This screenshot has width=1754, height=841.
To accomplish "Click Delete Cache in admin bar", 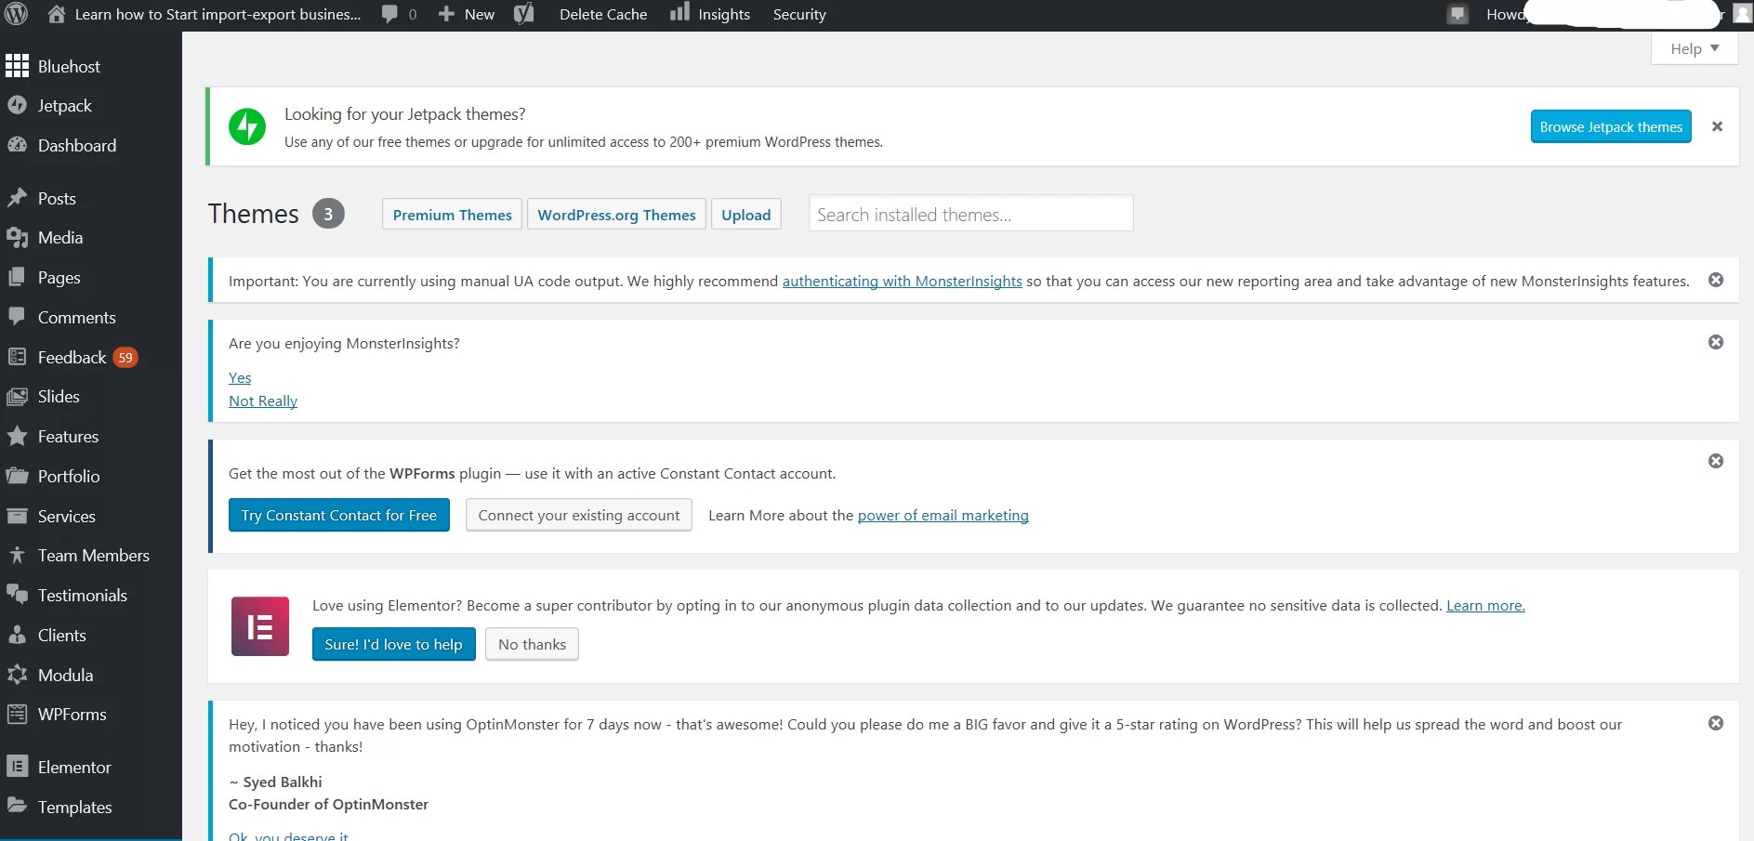I will (x=603, y=14).
